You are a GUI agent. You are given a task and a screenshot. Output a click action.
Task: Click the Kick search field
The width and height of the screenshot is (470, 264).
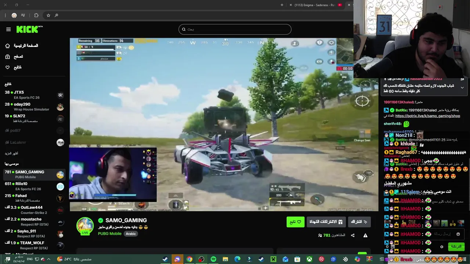click(235, 29)
